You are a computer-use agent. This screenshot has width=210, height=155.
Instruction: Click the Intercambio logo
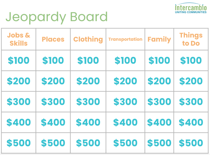[x=191, y=8]
